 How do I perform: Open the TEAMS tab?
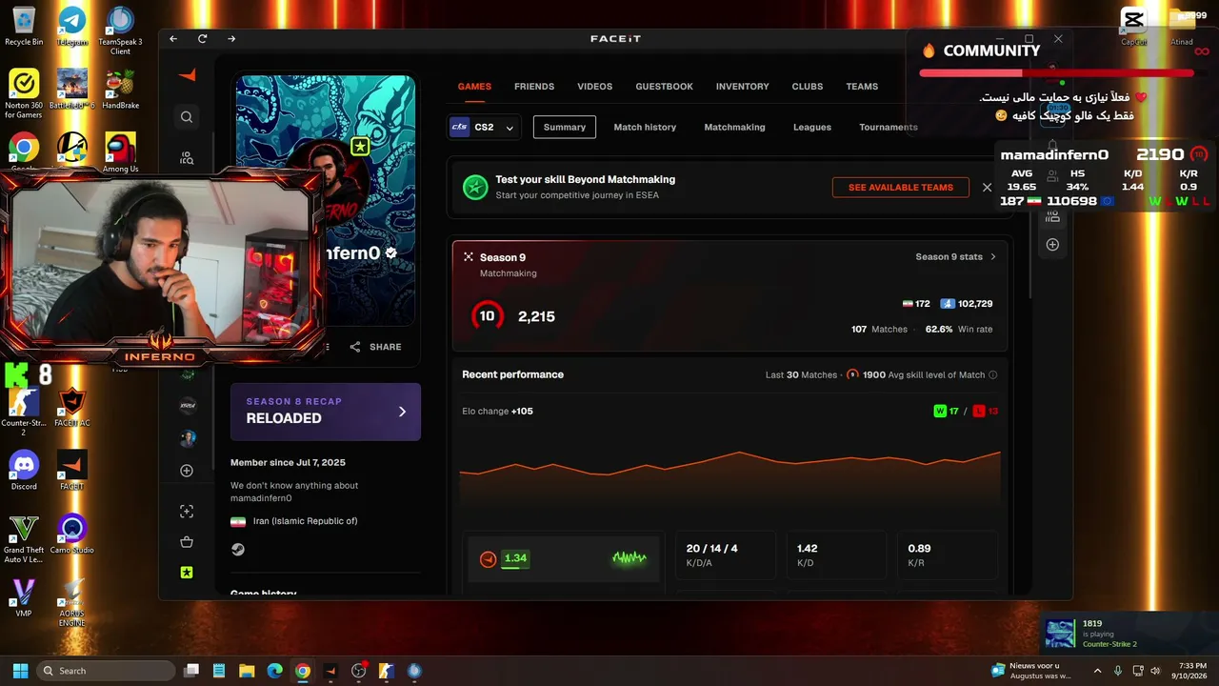pyautogui.click(x=862, y=87)
